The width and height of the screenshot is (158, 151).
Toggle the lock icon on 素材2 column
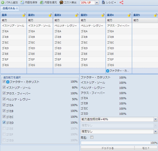tap(77, 15)
